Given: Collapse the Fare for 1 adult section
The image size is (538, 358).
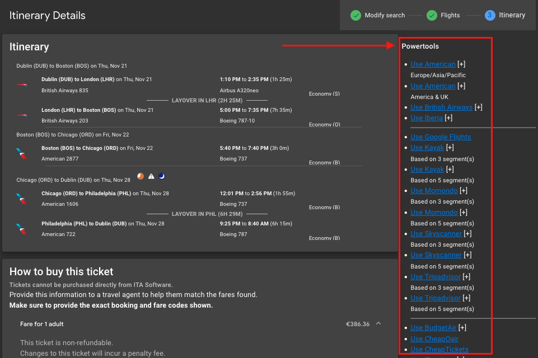Looking at the screenshot, I should (378, 323).
